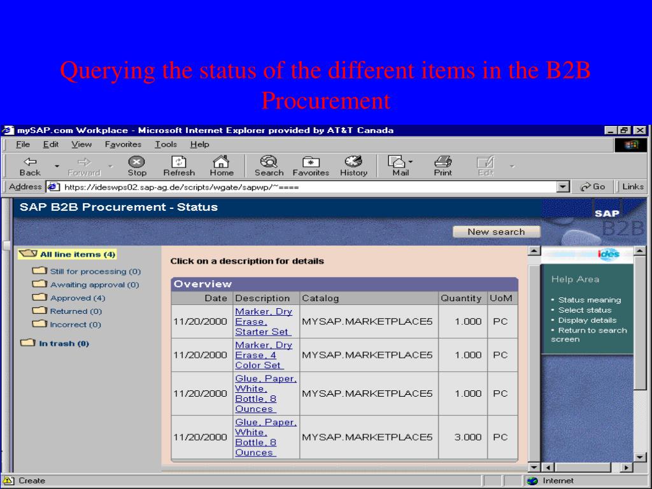
Task: Click Help Area horizontal scroll right arrow
Action: point(627,467)
